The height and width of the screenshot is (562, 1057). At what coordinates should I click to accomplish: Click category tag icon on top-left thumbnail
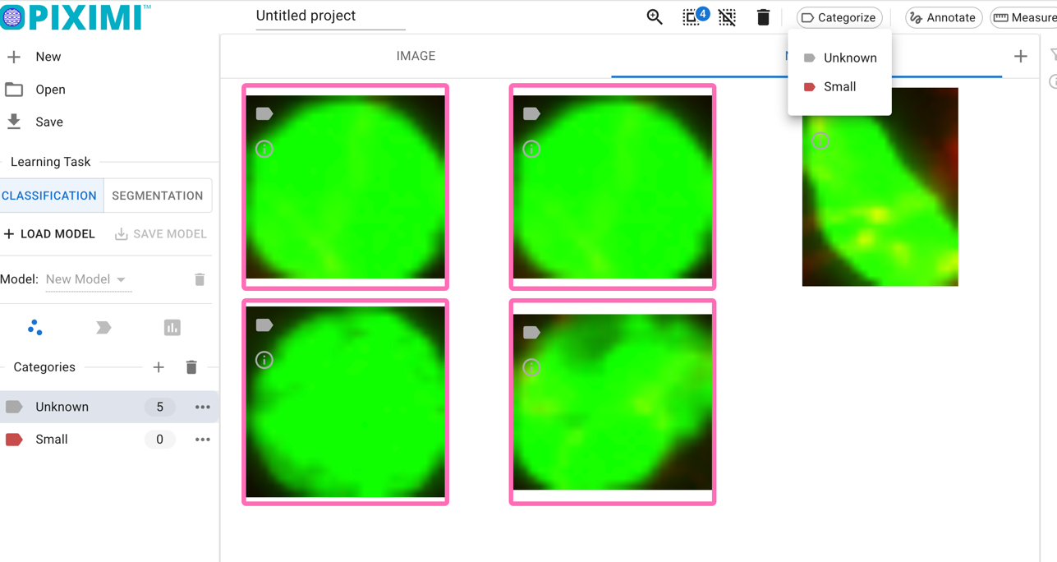(x=264, y=114)
